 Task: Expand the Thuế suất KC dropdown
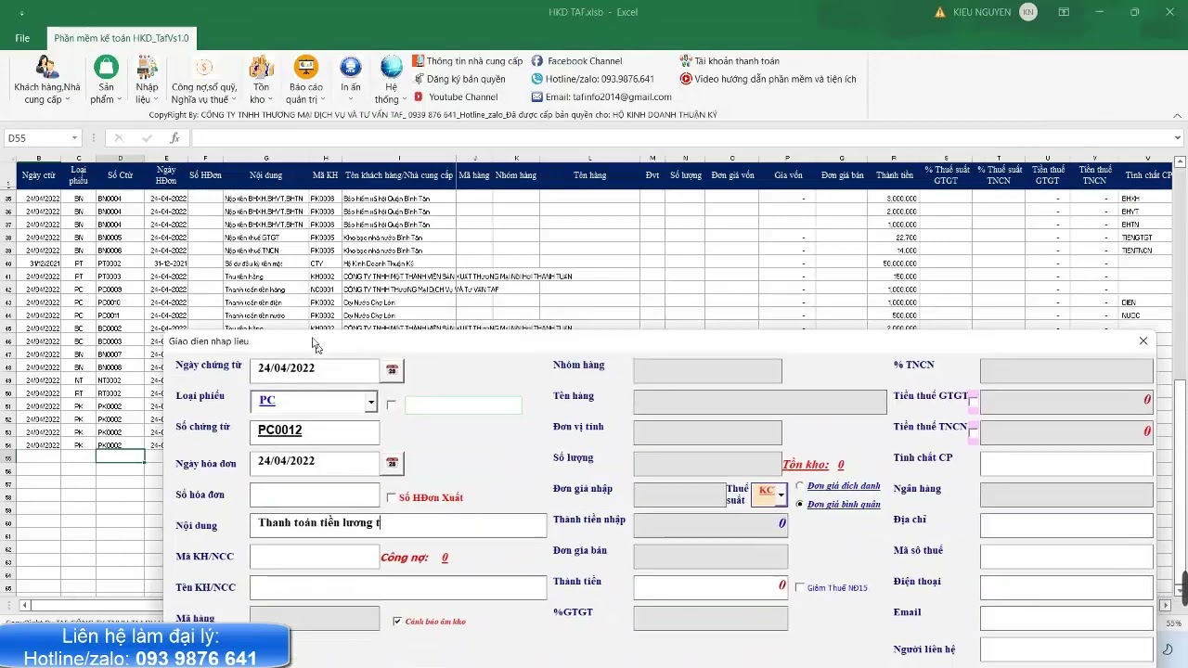(781, 495)
